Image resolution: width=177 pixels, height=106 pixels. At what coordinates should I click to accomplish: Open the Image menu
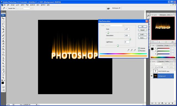pyautogui.click(x=12, y=5)
